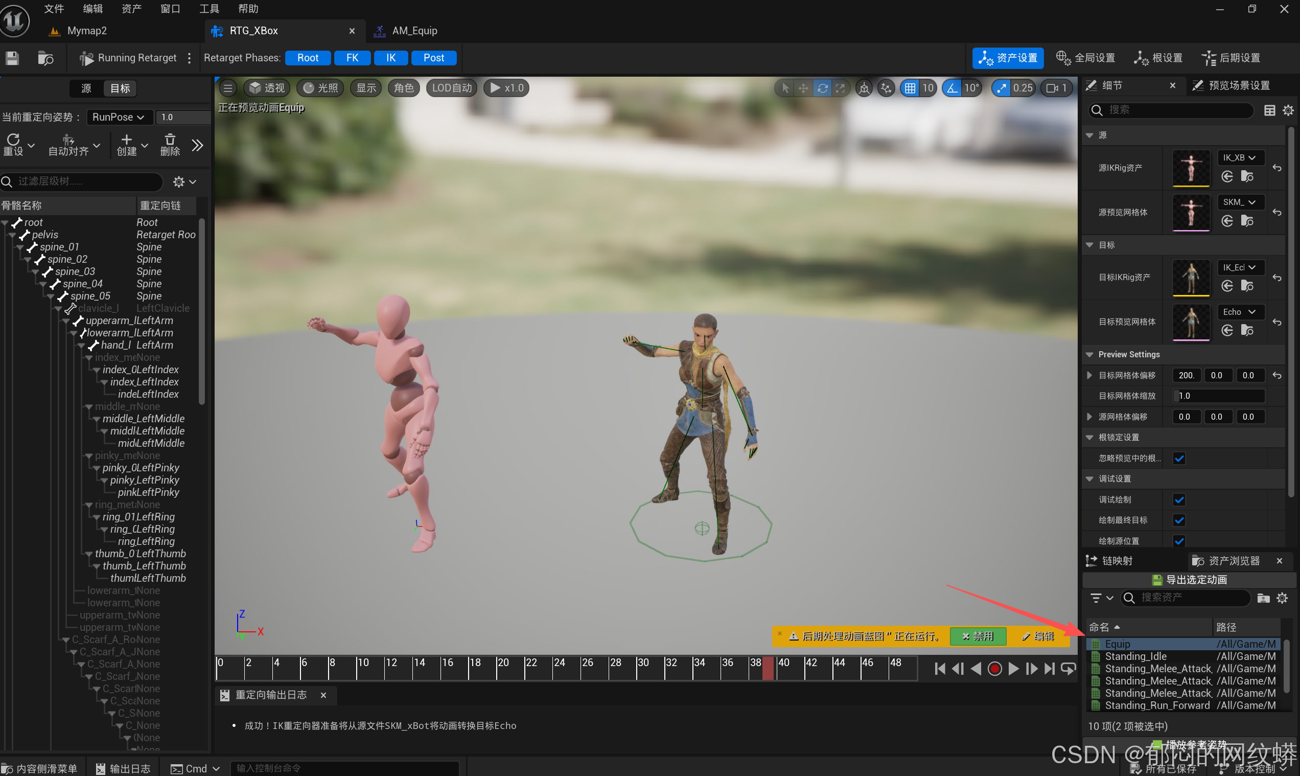Collapse the spine_01 tree node
The height and width of the screenshot is (776, 1300).
[20, 247]
